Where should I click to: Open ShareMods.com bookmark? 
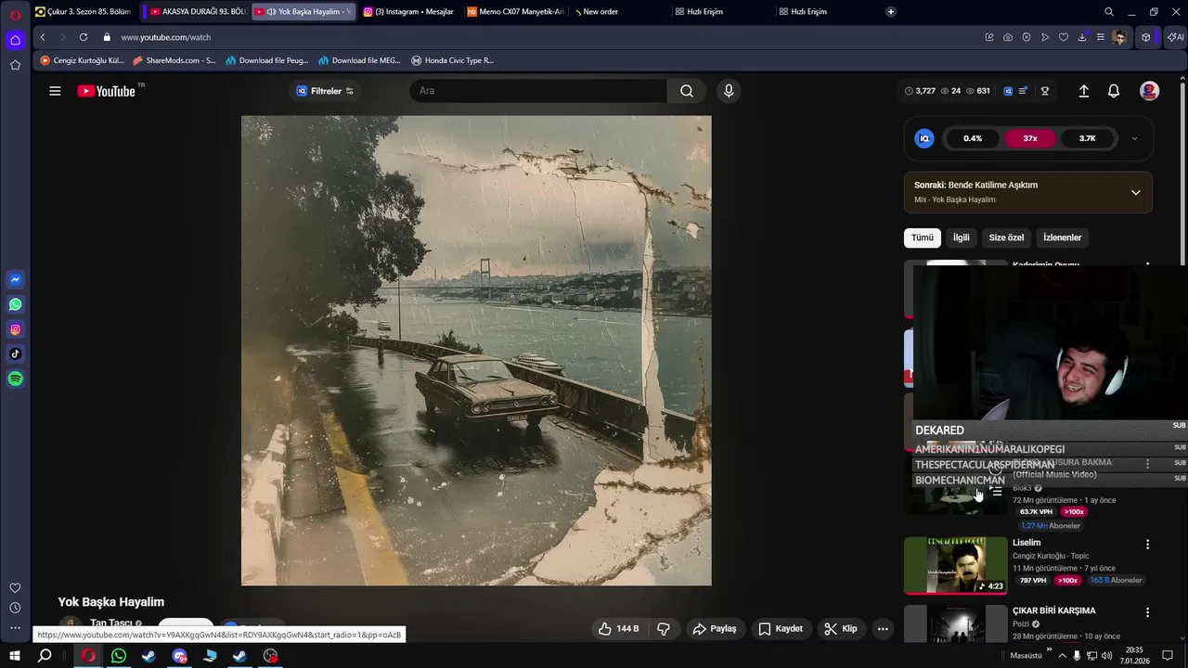174,60
